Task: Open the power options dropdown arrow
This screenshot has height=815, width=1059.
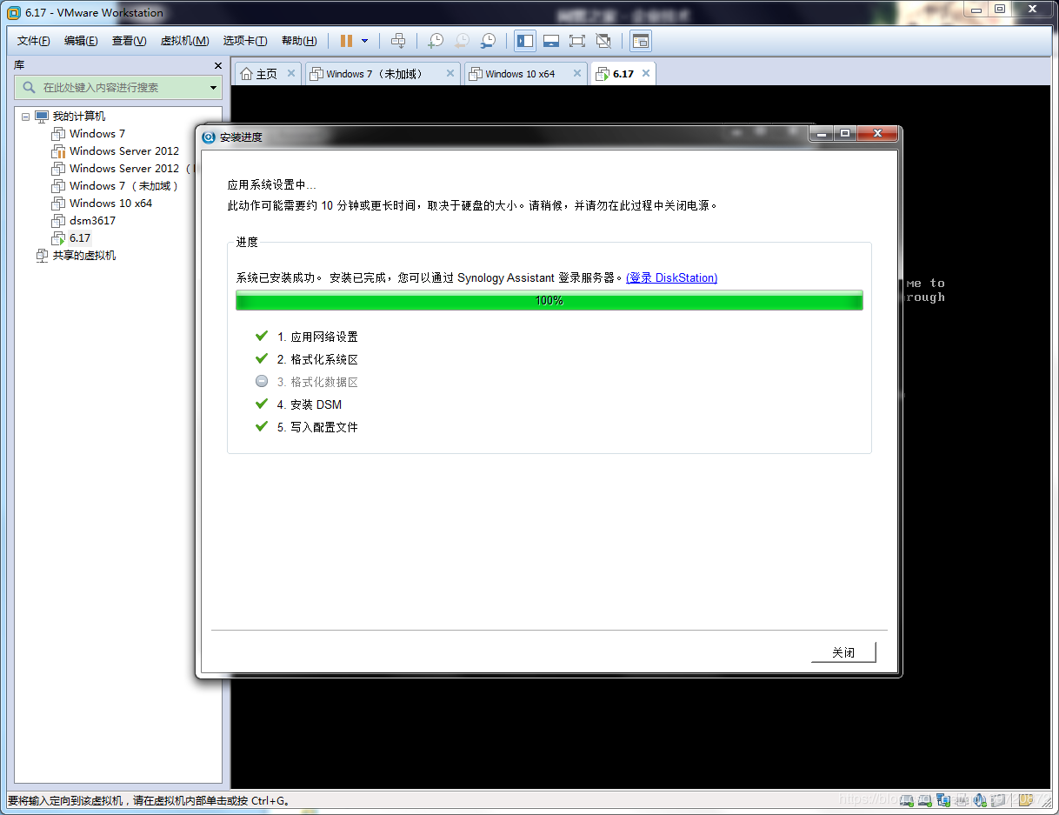Action: click(x=364, y=41)
